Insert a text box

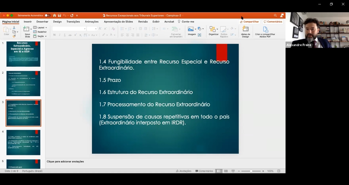click(200, 35)
